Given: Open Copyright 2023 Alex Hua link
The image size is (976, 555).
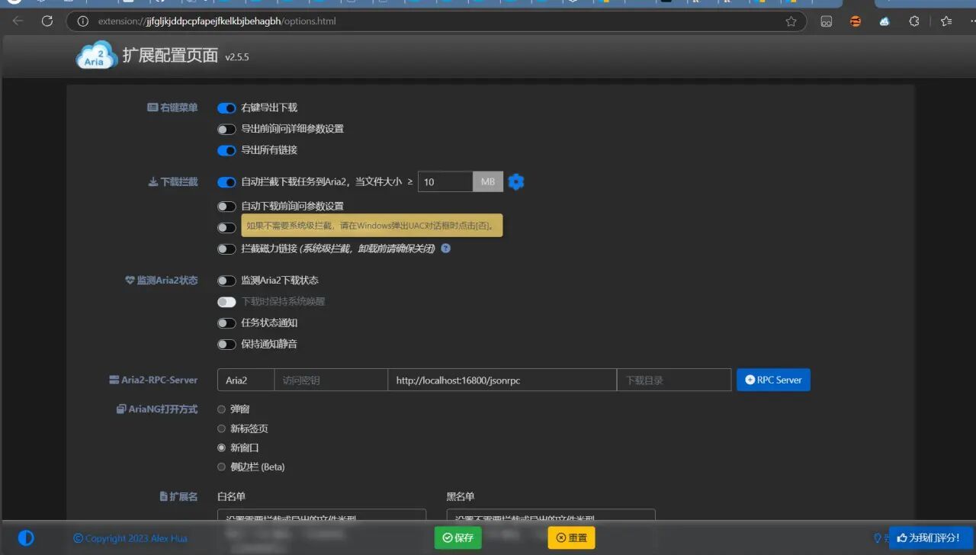Looking at the screenshot, I should click(x=130, y=538).
